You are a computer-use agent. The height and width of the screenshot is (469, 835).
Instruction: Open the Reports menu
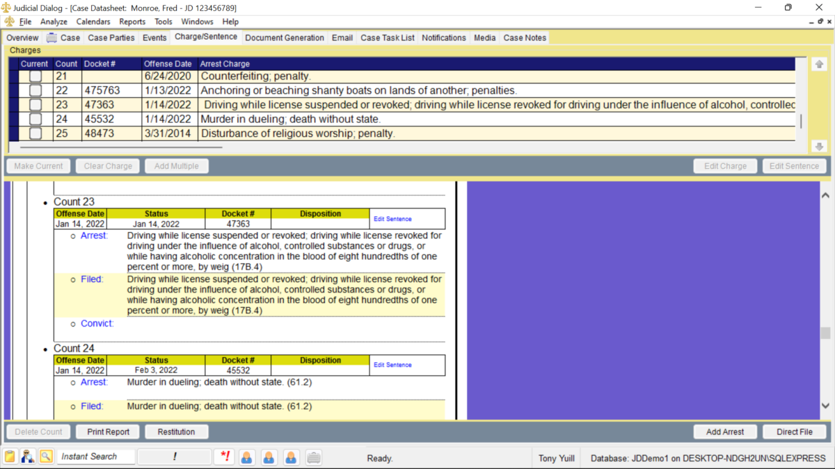point(132,22)
